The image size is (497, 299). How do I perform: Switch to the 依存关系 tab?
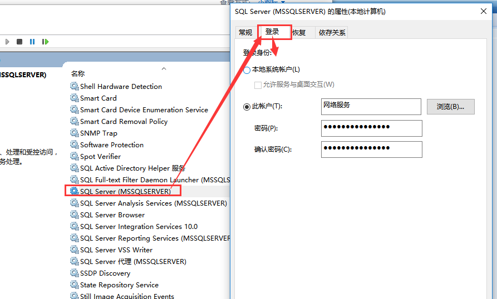(332, 33)
